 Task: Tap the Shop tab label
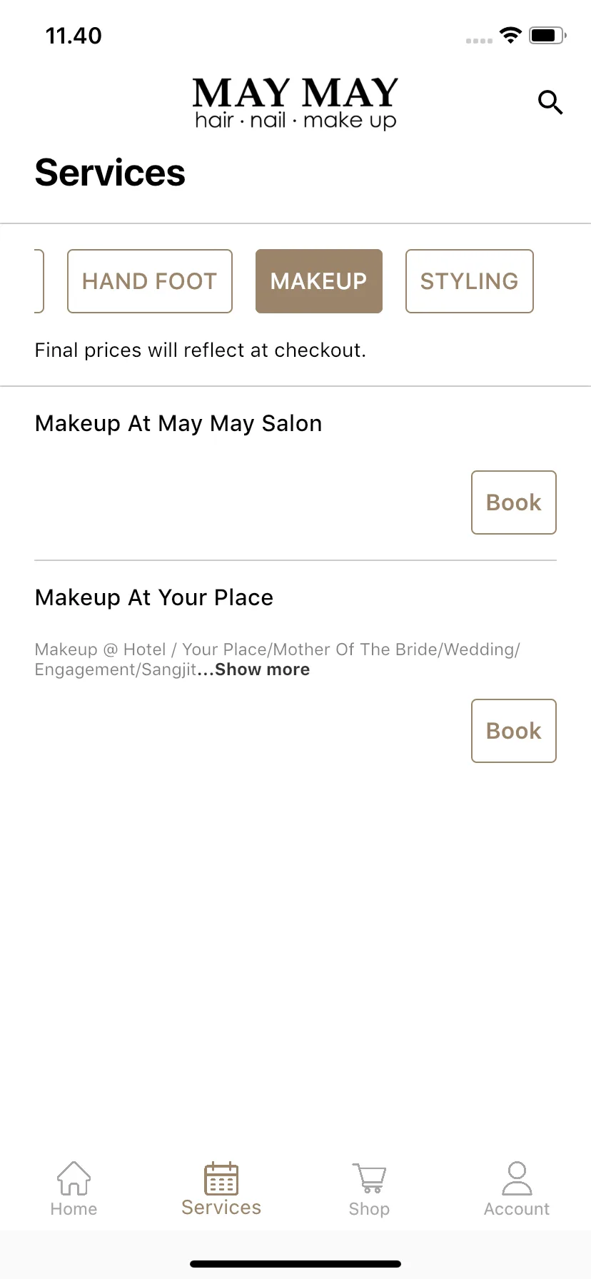click(369, 1209)
